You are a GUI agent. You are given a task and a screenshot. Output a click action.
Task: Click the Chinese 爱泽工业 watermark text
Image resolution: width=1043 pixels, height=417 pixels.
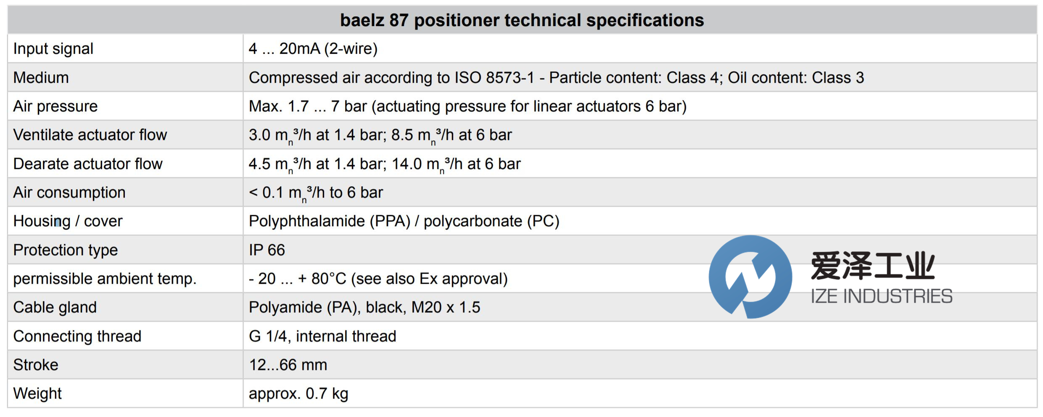pyautogui.click(x=873, y=266)
